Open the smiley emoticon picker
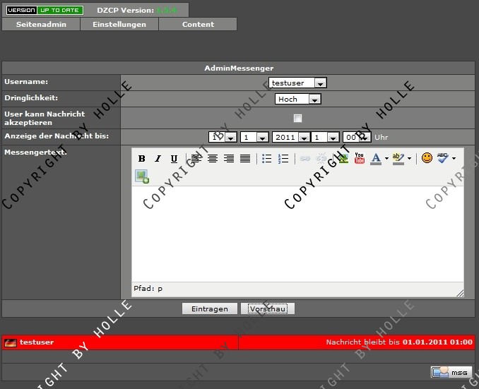Image resolution: width=479 pixels, height=389 pixels. [427, 158]
